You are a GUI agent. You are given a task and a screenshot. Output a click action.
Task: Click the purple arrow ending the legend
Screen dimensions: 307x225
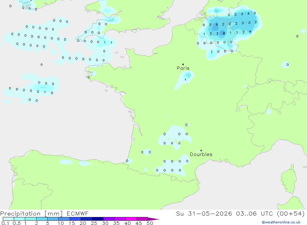tap(153, 219)
